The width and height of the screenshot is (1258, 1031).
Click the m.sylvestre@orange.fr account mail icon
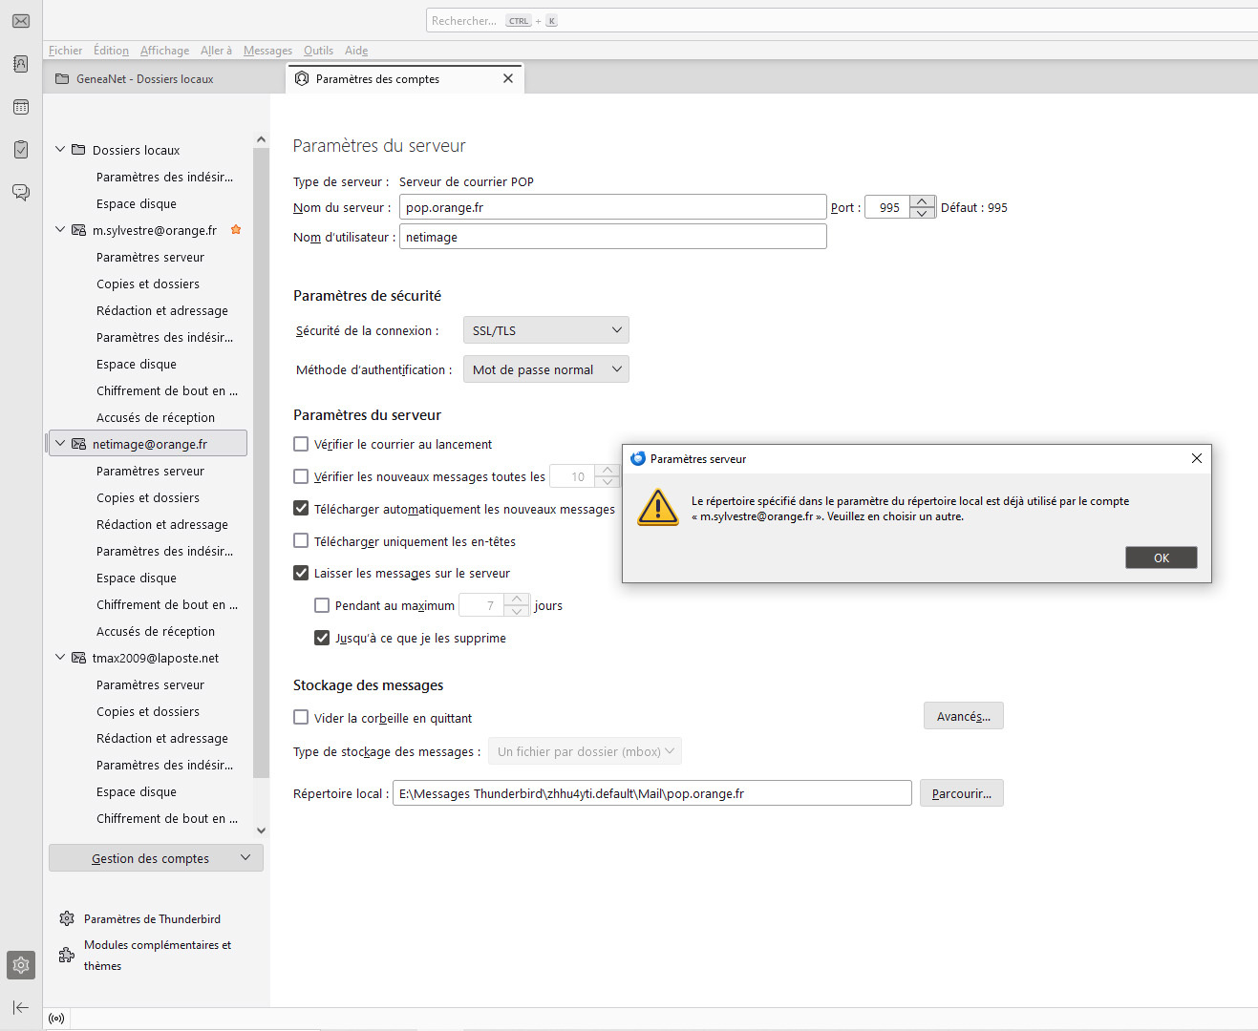[x=78, y=230]
